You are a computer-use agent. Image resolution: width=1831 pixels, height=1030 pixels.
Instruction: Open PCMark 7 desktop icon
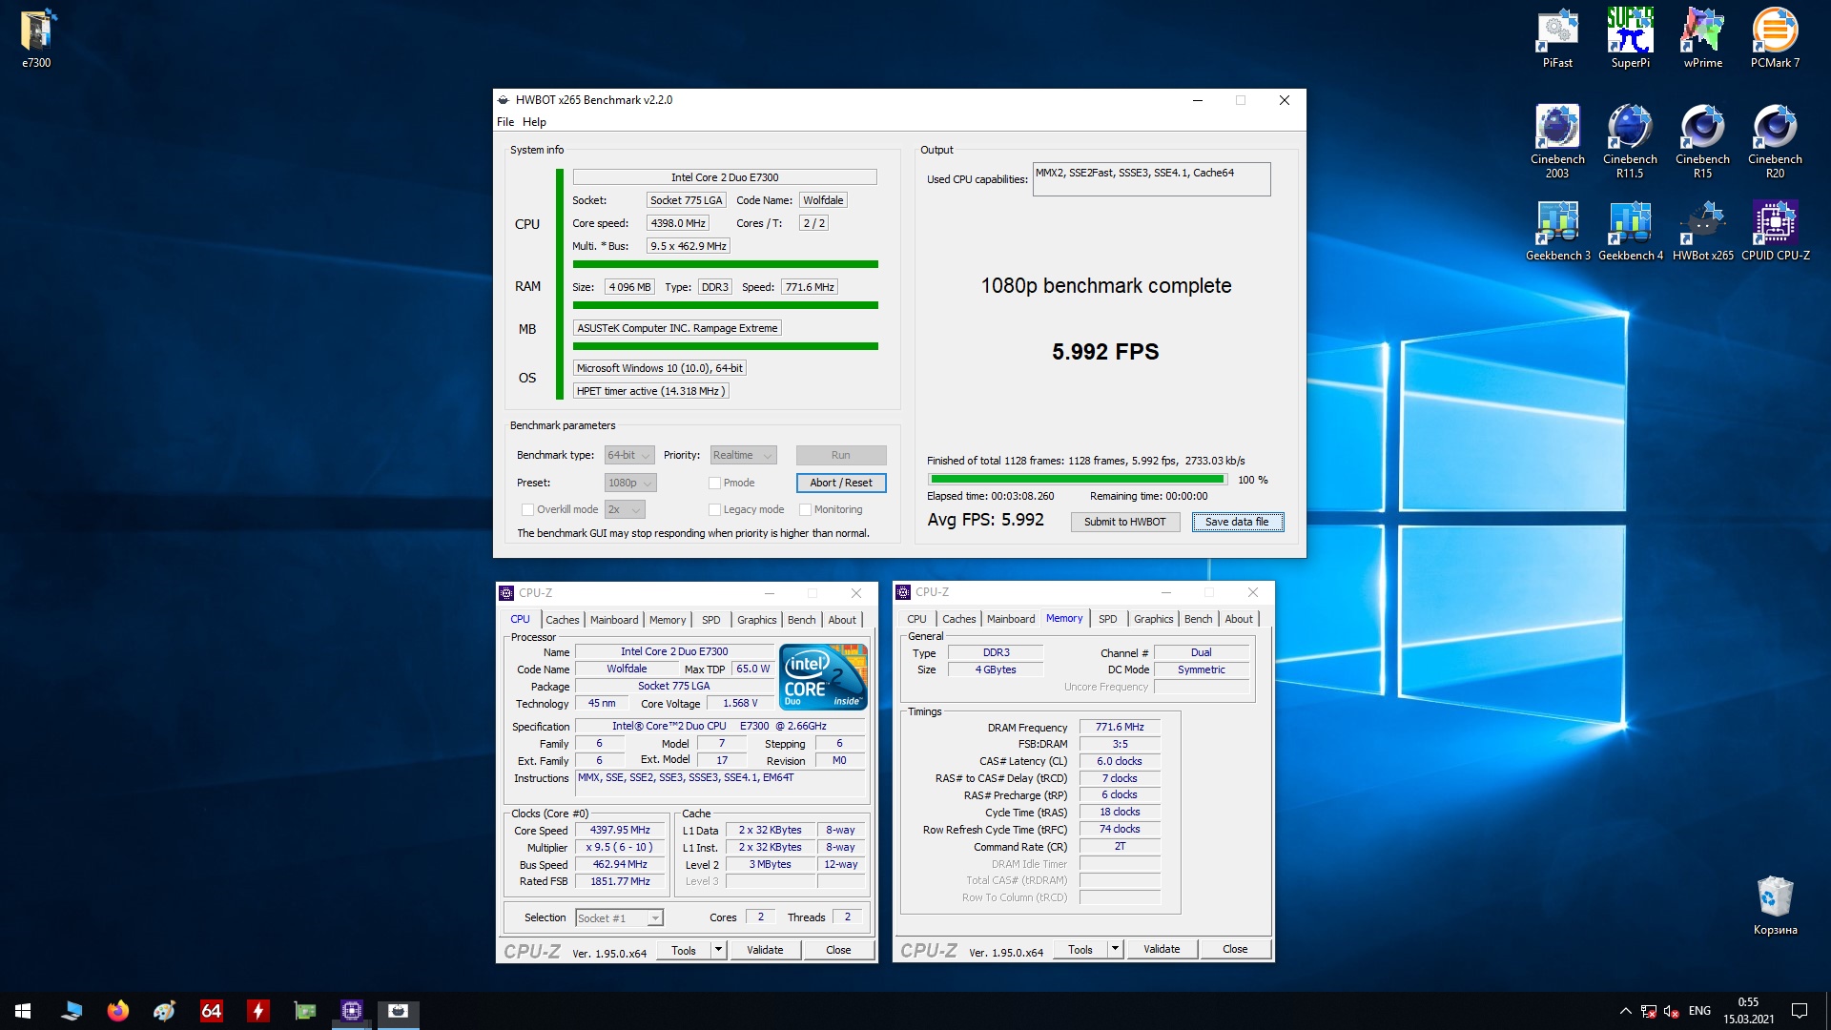pyautogui.click(x=1775, y=38)
